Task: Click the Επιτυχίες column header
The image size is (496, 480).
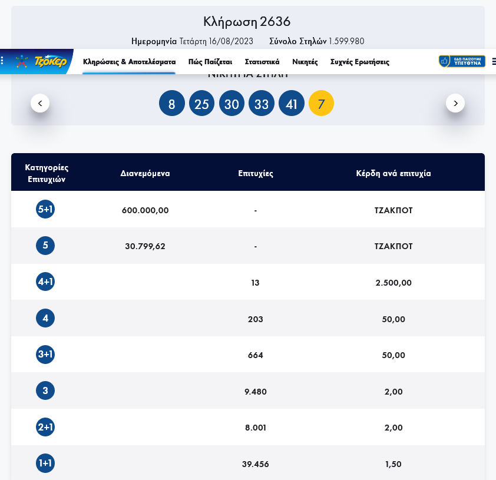Action: (255, 174)
